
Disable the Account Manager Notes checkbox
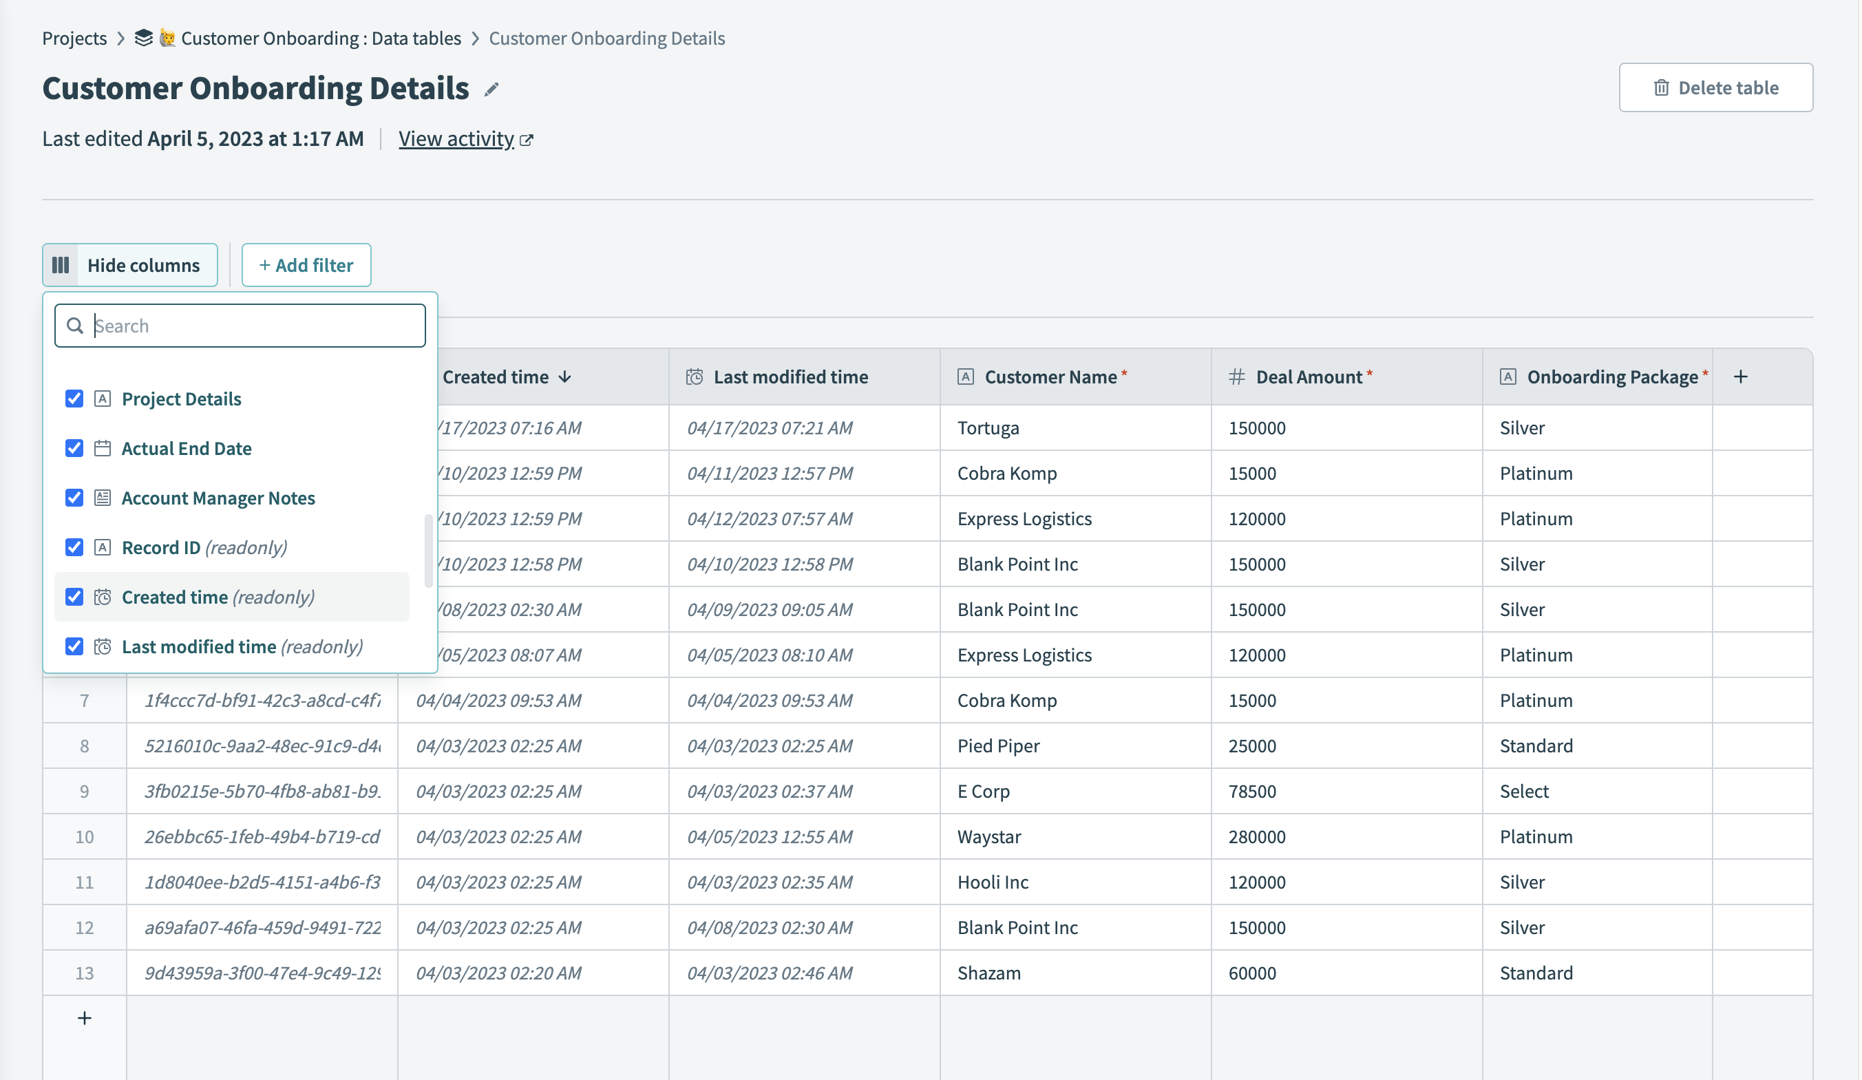pyautogui.click(x=74, y=498)
